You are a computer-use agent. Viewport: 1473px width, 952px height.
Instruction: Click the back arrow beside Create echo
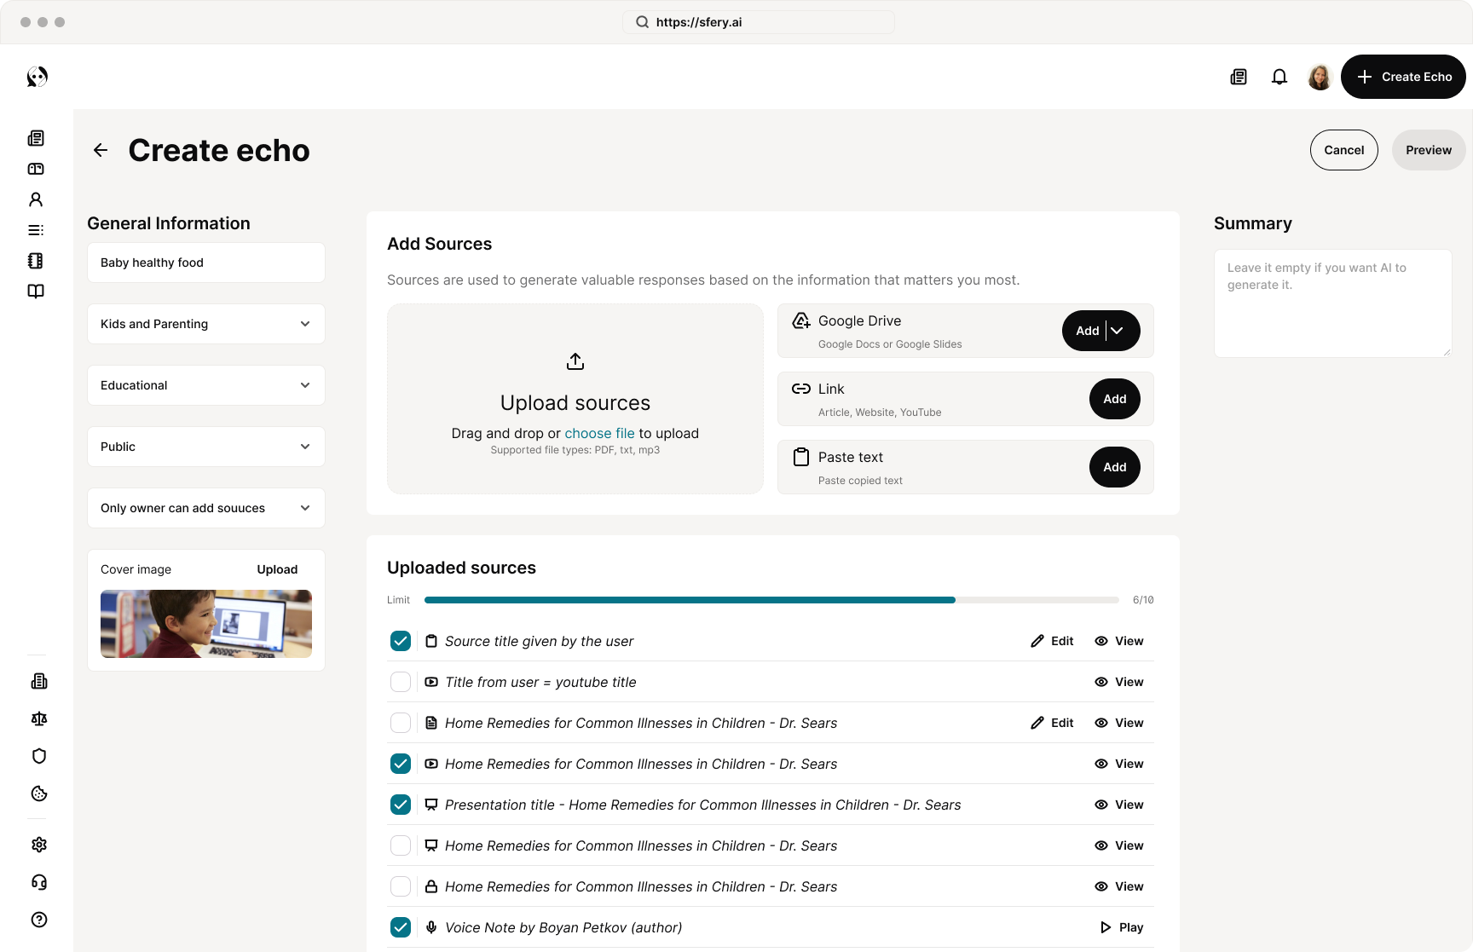coord(101,151)
